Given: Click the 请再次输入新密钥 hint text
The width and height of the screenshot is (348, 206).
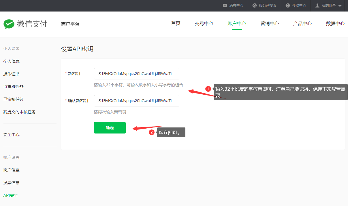Looking at the screenshot, I should (x=110, y=112).
